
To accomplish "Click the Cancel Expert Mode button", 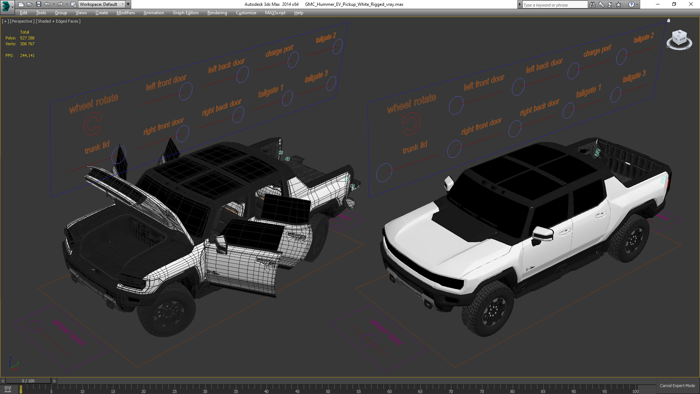I will (677, 386).
